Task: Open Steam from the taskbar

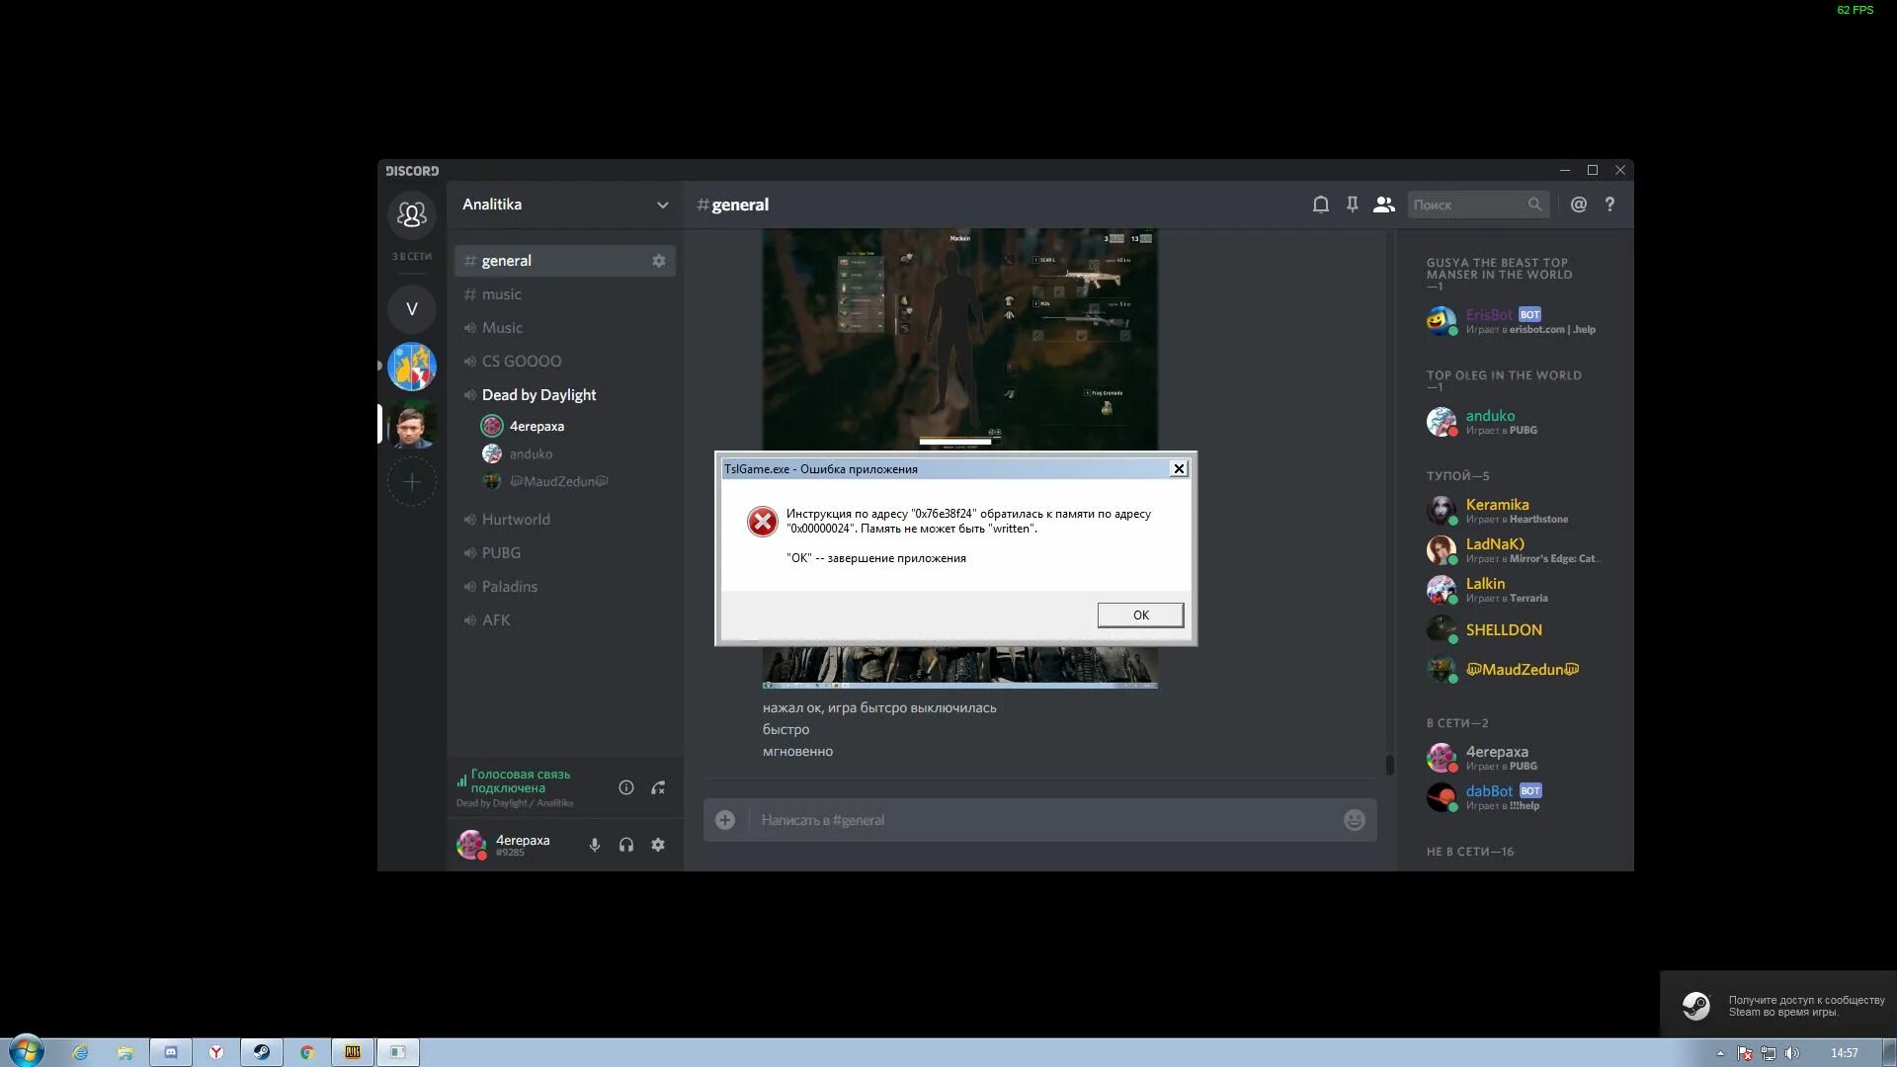Action: 262,1052
